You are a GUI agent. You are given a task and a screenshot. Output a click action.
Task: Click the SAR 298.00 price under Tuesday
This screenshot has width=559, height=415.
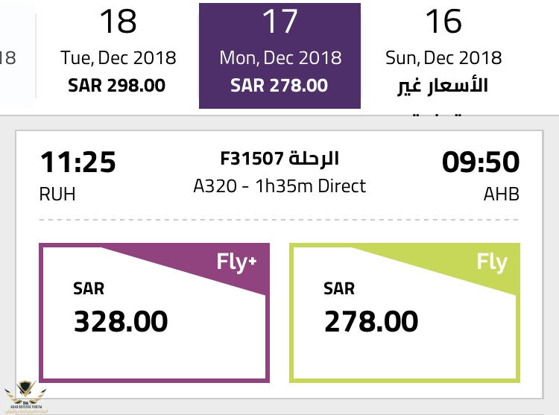[x=116, y=86]
